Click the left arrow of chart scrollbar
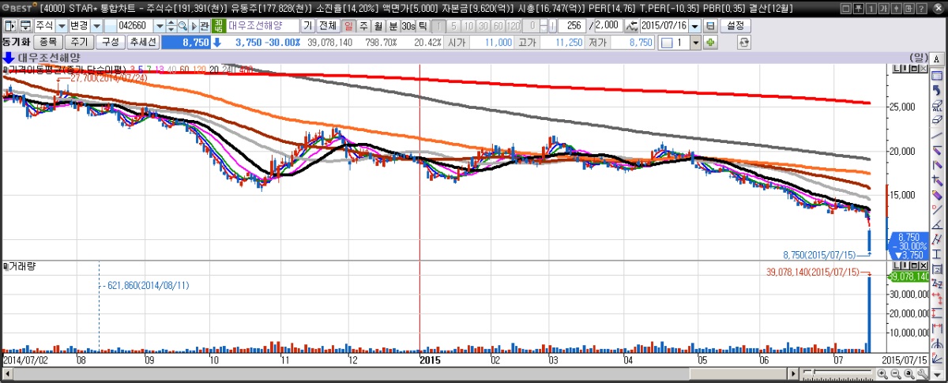948x383 pixels. click(8, 374)
